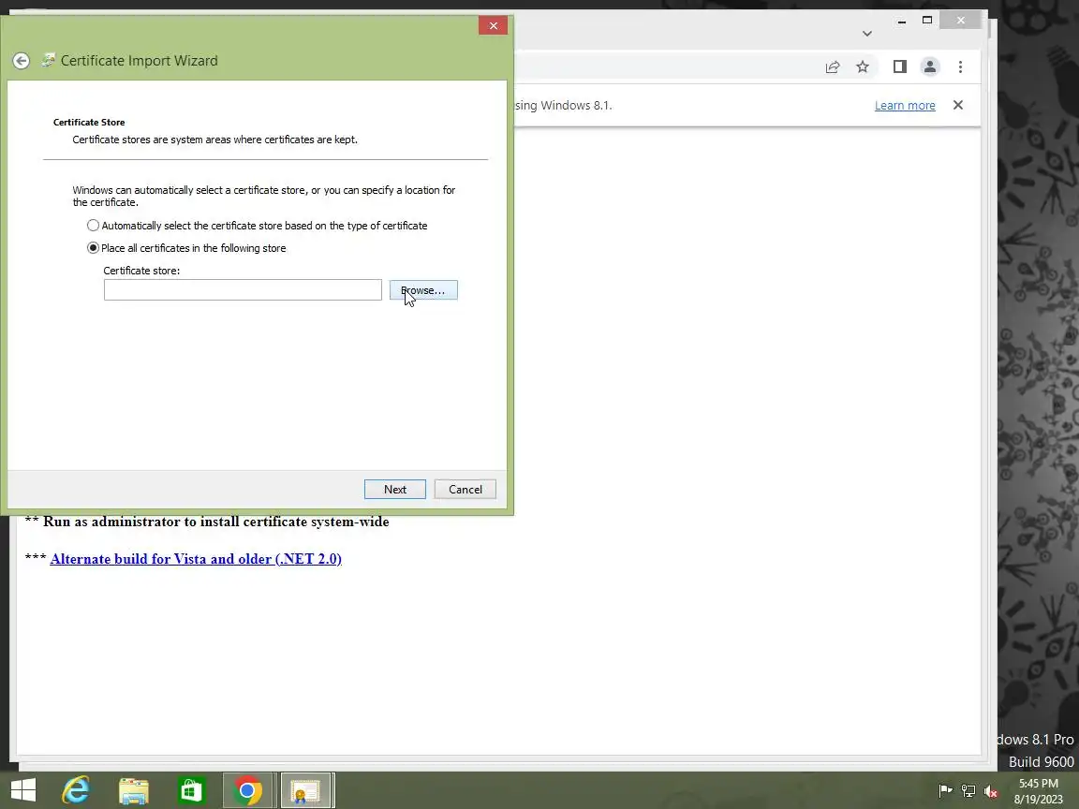This screenshot has height=809, width=1079.
Task: Open the Chrome profile avatar menu
Action: 930,66
